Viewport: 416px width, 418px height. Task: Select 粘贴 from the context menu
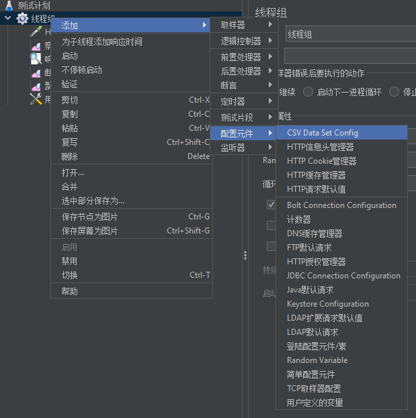click(x=130, y=128)
